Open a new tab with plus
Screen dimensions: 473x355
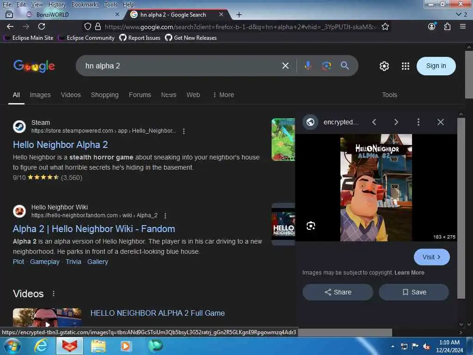[x=239, y=14]
